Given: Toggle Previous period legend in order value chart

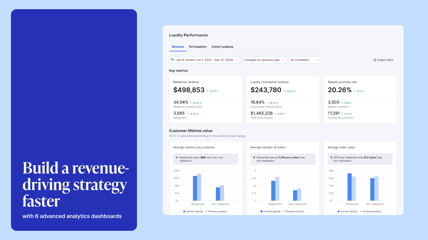Looking at the screenshot, I should click(370, 211).
